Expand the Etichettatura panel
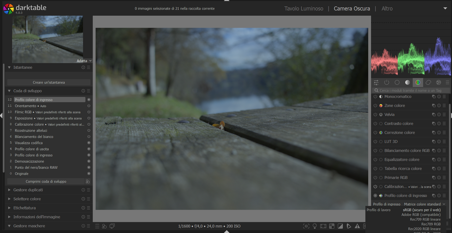This screenshot has height=233, width=452. click(9, 208)
